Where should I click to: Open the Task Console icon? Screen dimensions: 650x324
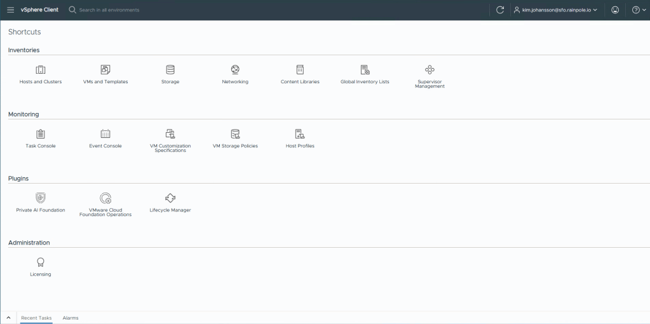click(41, 134)
